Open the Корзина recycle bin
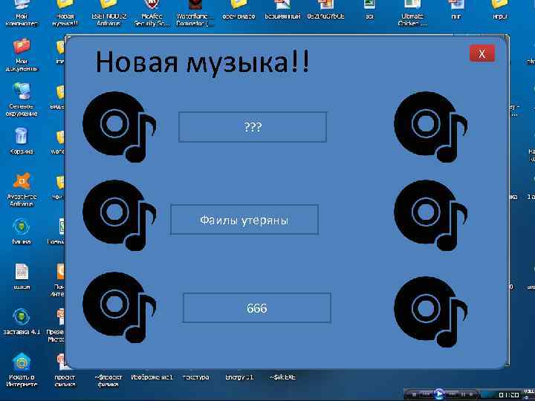 [x=21, y=141]
